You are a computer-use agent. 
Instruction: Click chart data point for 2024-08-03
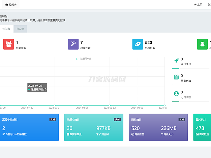coord(137,105)
